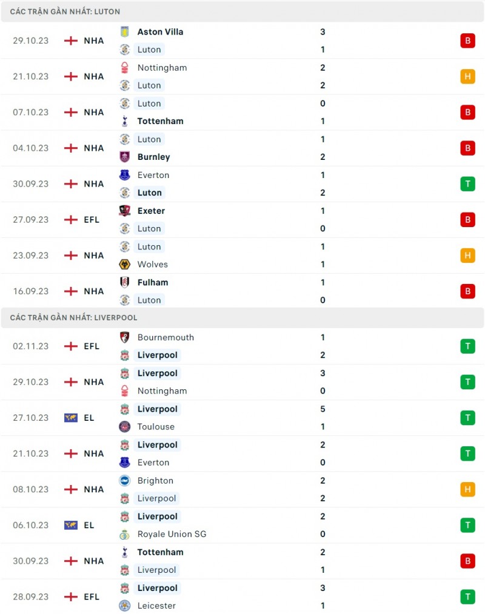Click the Burnley club crest
Screen dimensions: 485x614
coord(125,157)
